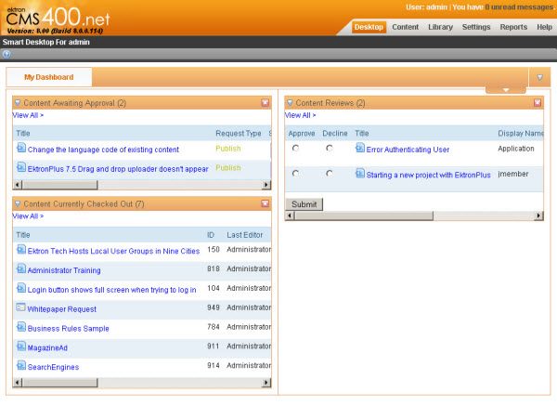Open the dashboard dropdown arrow at far right
This screenshot has width=557, height=418.
540,77
